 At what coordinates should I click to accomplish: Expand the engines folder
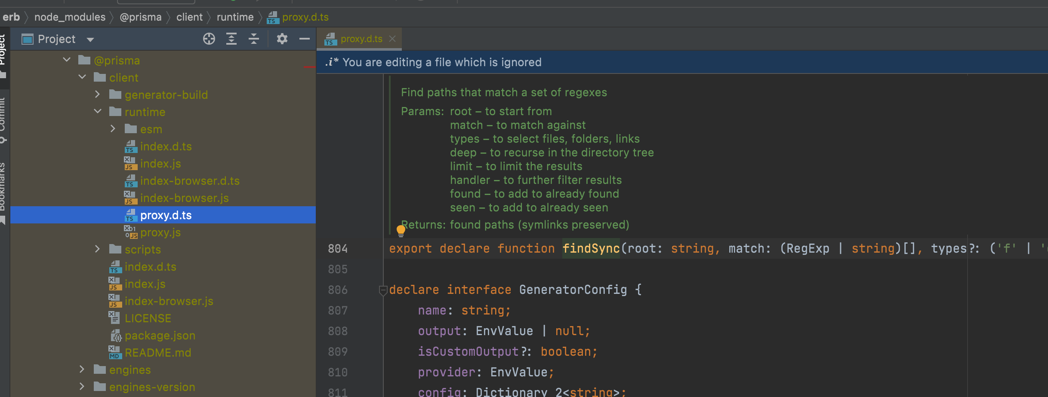click(82, 370)
